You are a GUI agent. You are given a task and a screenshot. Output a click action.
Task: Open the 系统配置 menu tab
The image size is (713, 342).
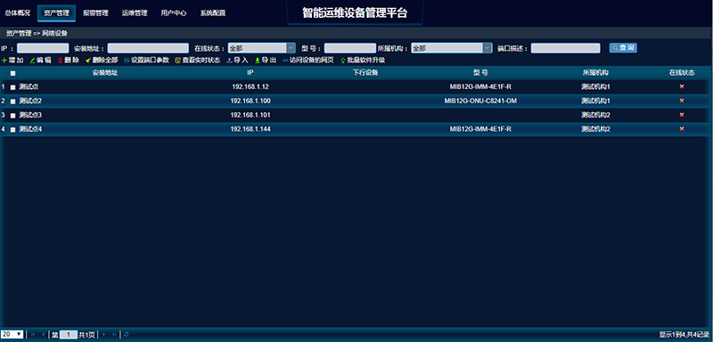pos(213,13)
